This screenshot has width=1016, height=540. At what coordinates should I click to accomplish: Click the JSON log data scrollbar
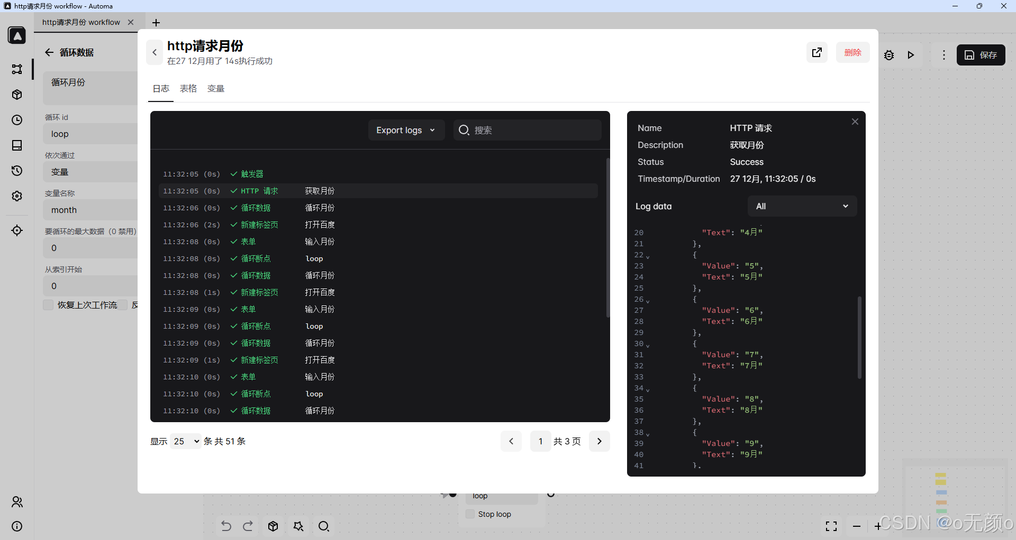click(x=859, y=337)
